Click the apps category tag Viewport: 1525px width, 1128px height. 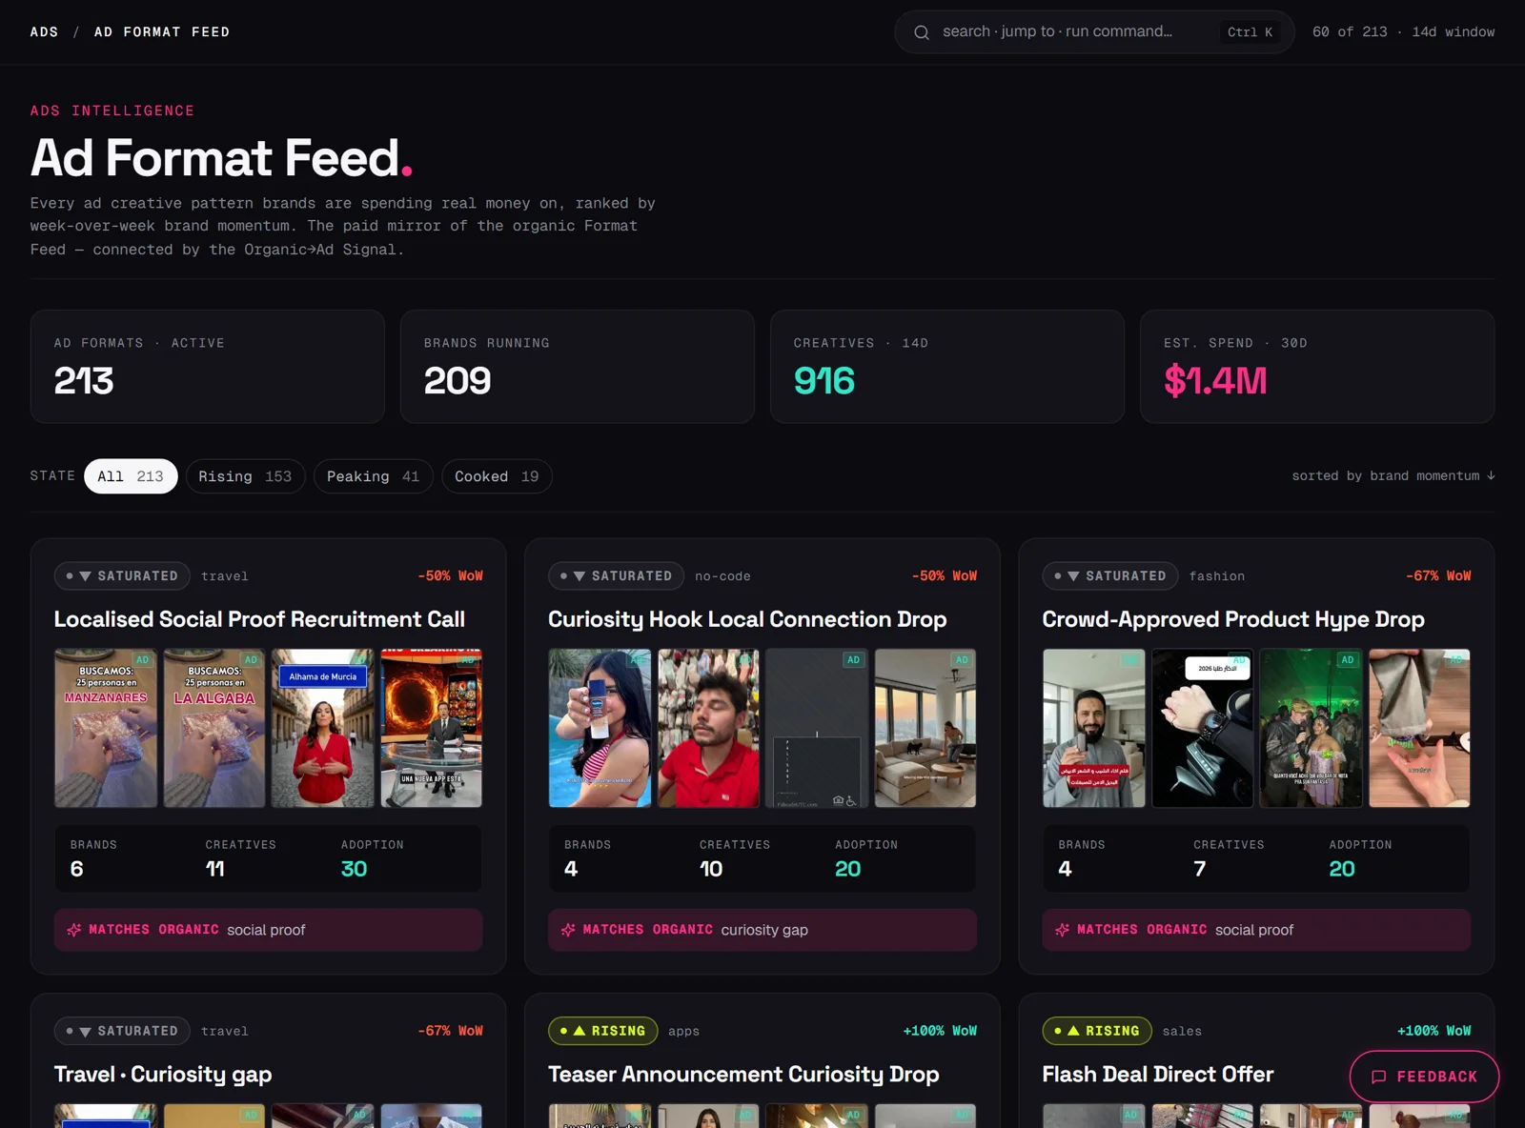(x=683, y=1031)
